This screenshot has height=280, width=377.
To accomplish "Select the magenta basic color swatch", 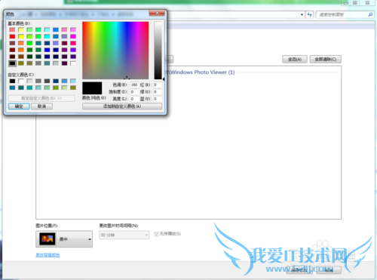I will [73, 36].
